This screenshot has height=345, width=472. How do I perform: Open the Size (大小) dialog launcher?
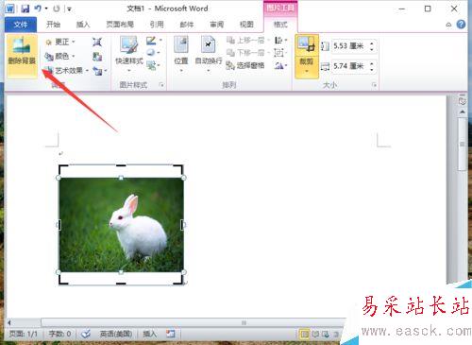374,84
